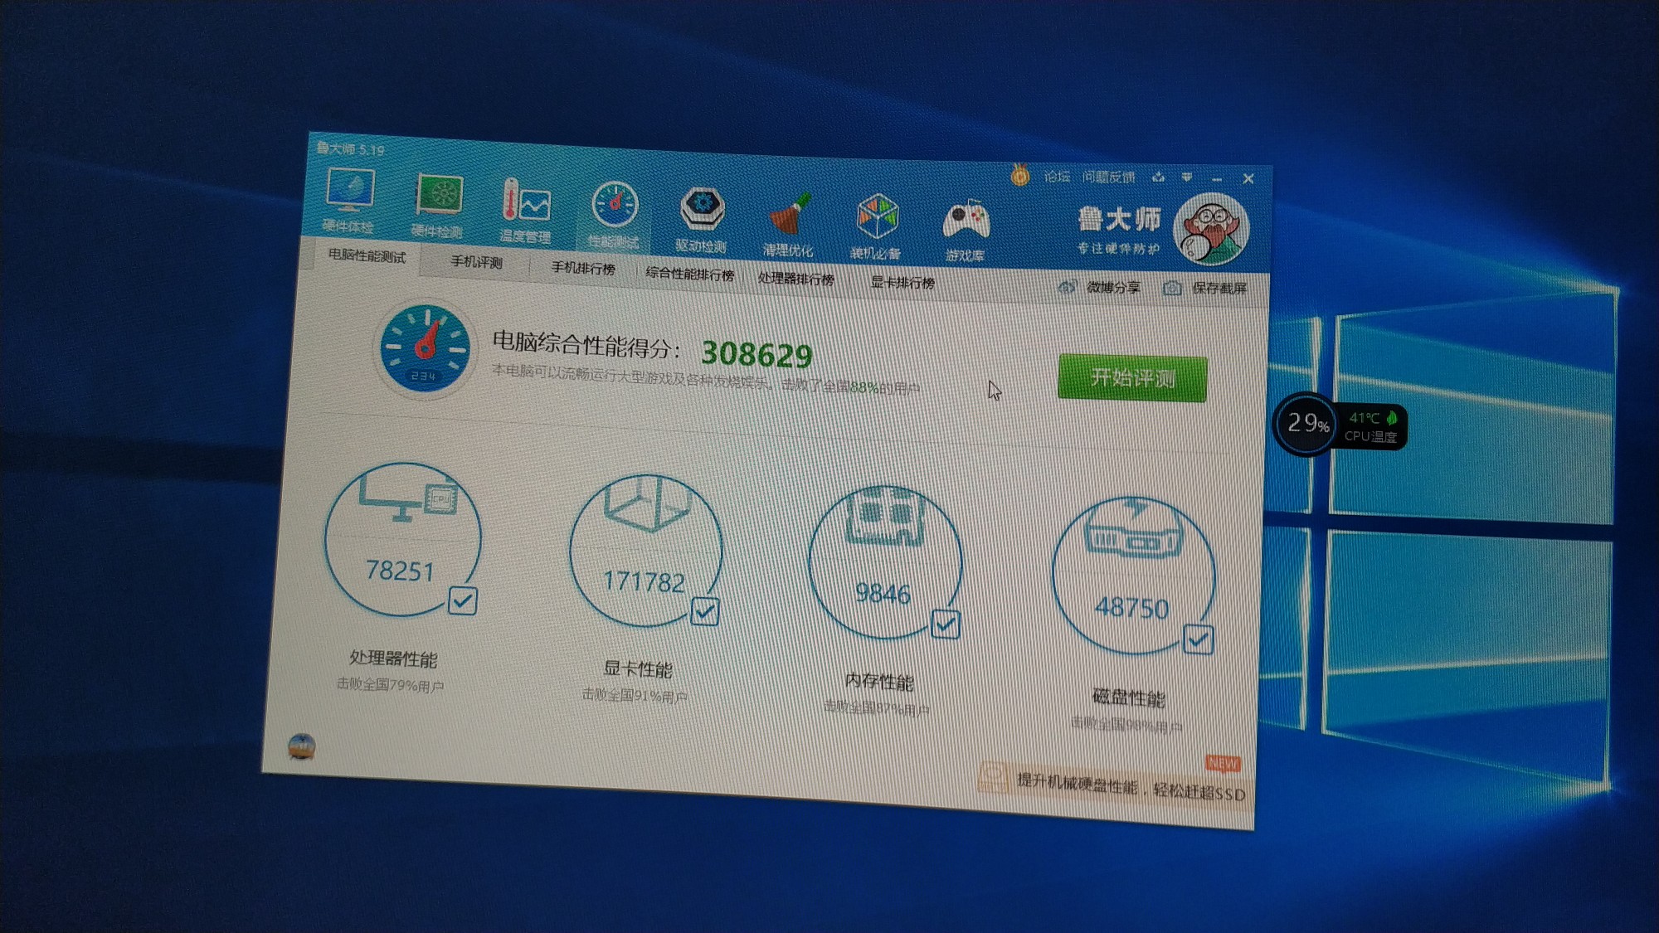The height and width of the screenshot is (933, 1659).
Task: Uncheck the 内存性能 test checkbox
Action: point(946,624)
